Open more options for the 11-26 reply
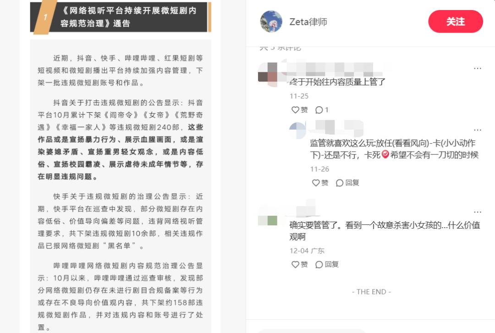 [x=477, y=130]
